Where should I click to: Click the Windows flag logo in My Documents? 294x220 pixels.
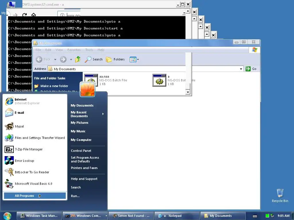(x=254, y=50)
